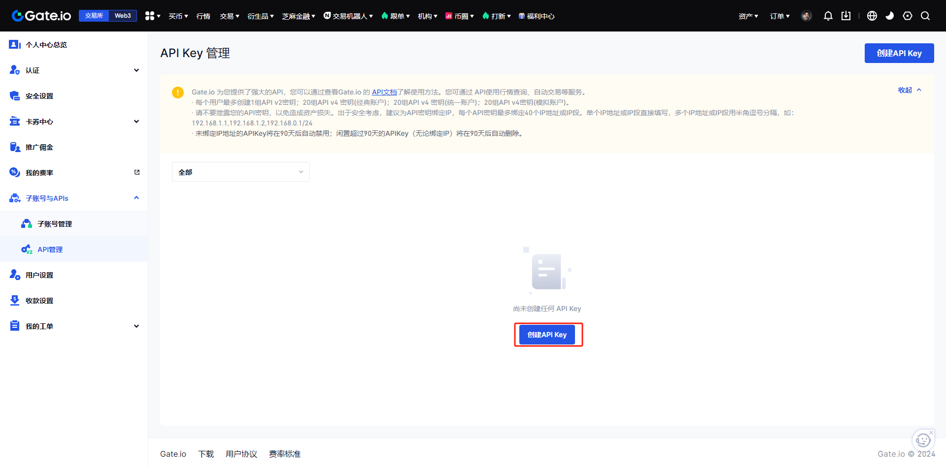Click top-right 创建API Key button

coord(899,53)
